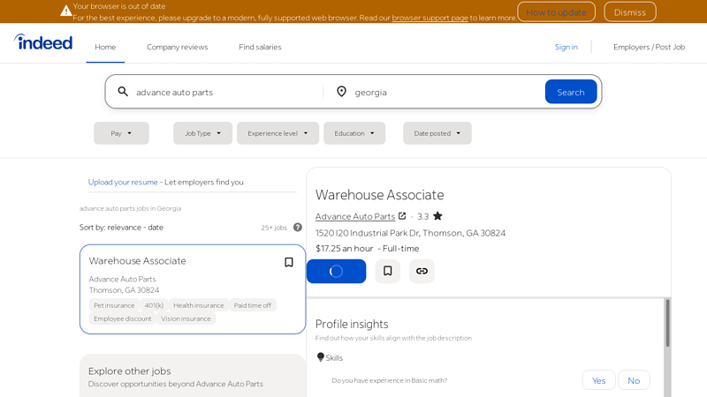Open Upload your resume link
This screenshot has width=707, height=397.
tap(123, 182)
